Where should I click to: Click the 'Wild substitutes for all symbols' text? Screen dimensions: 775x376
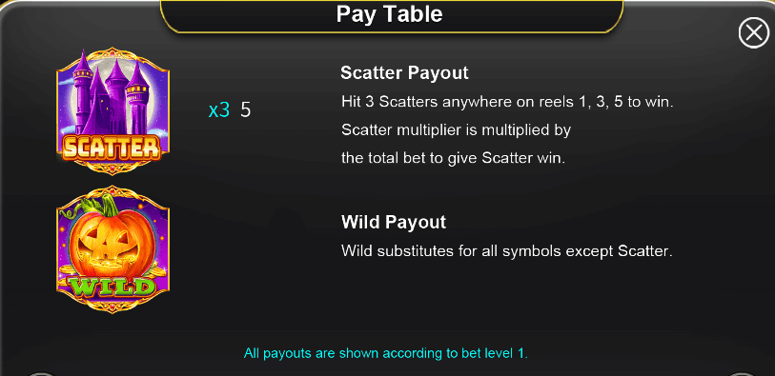pos(507,251)
